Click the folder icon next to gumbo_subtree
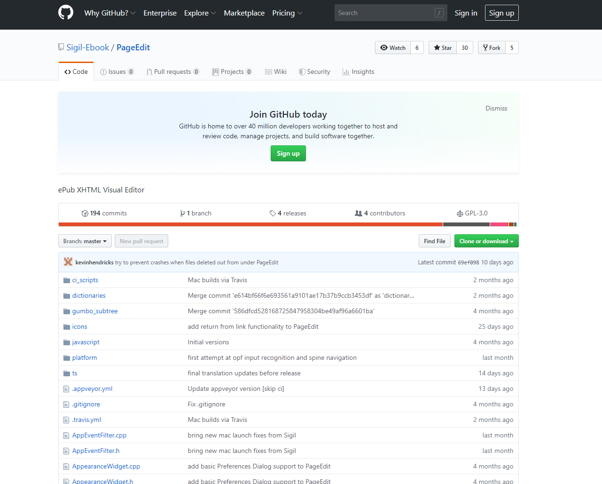 (66, 311)
